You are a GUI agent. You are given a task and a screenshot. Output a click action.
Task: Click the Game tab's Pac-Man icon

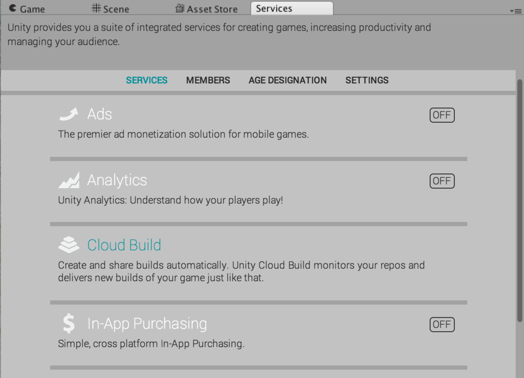coord(12,8)
